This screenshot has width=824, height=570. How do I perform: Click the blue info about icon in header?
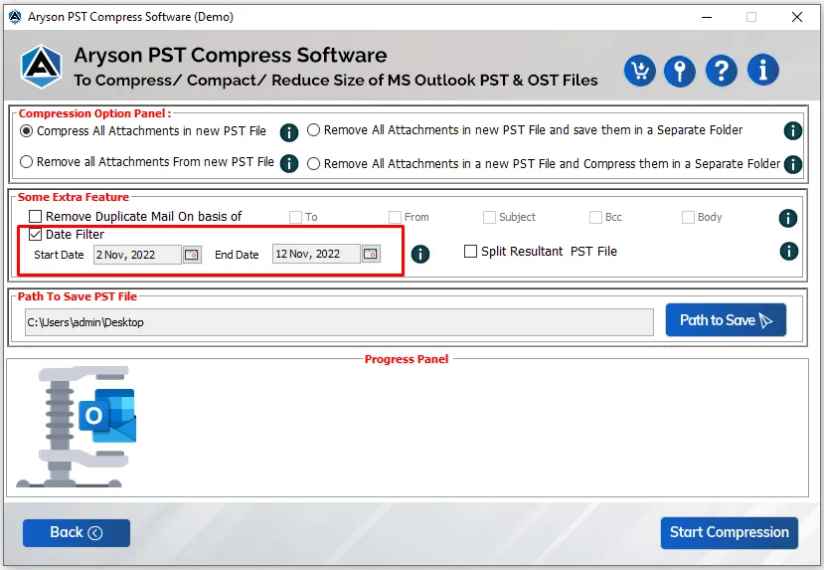tap(763, 70)
